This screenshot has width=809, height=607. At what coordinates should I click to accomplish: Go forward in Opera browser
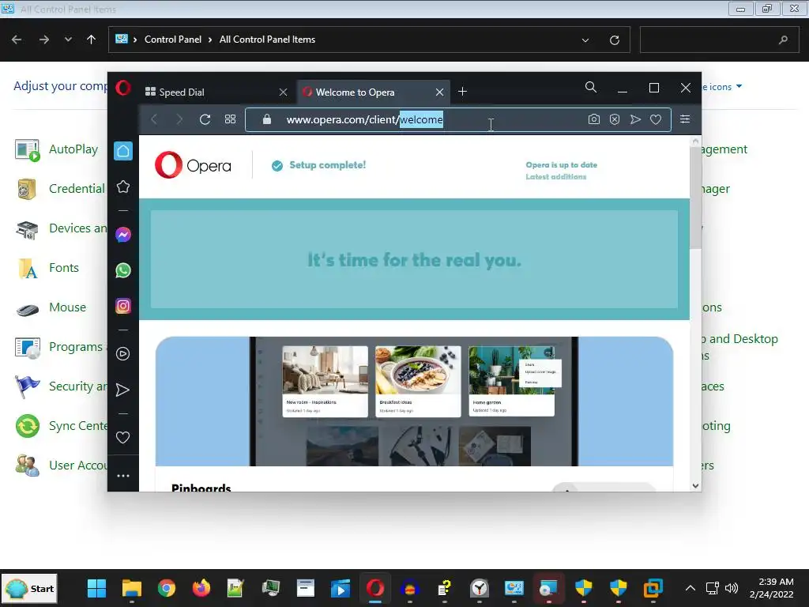(179, 120)
